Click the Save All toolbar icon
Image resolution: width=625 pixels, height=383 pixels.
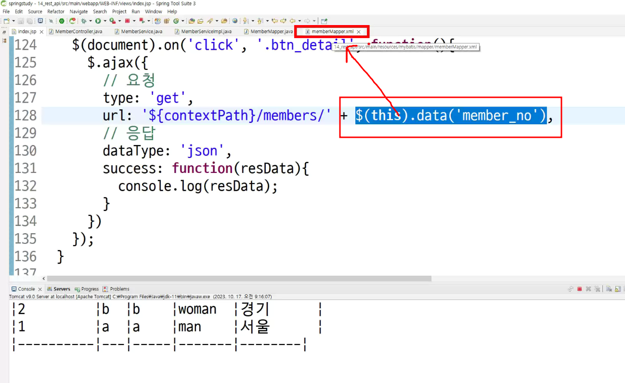(29, 21)
